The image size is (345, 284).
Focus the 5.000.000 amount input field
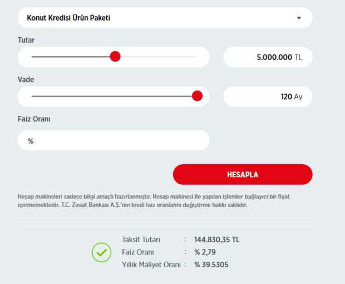(267, 57)
